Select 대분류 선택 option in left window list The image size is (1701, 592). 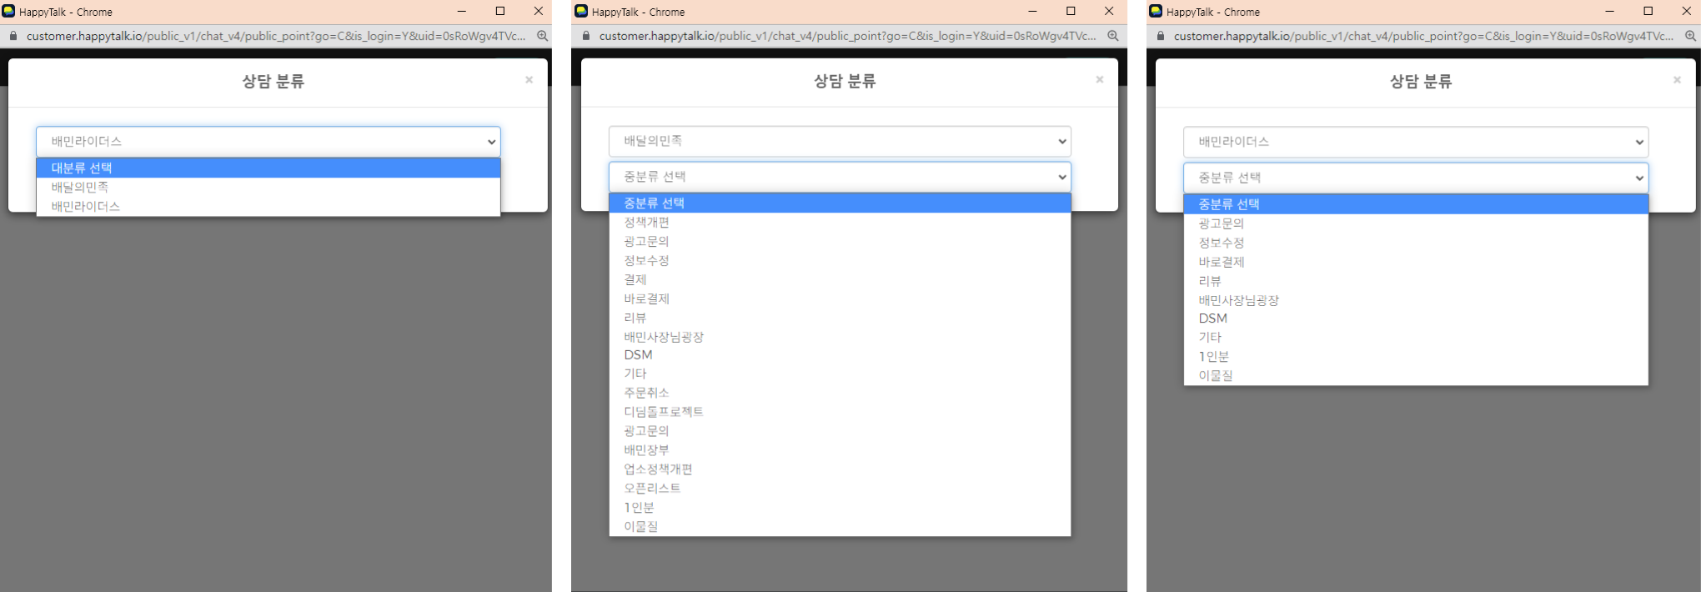point(268,168)
